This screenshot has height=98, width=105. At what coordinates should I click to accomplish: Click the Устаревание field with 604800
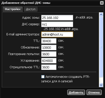pos(49,61)
